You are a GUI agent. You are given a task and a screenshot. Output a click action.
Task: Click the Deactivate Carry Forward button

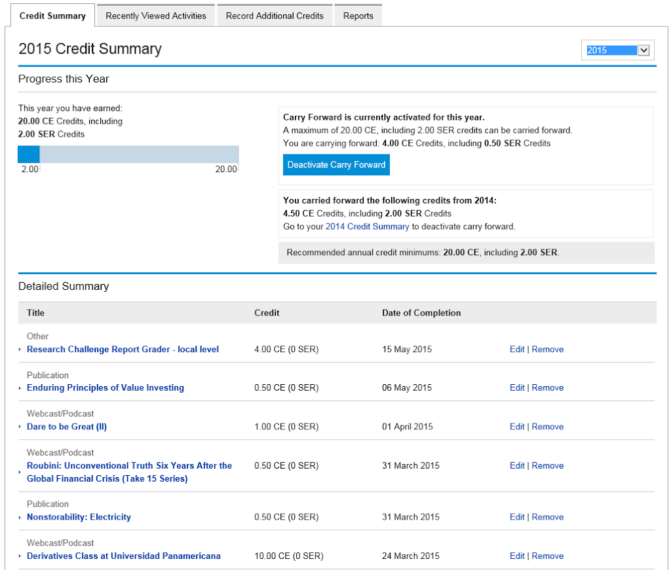pyautogui.click(x=336, y=164)
